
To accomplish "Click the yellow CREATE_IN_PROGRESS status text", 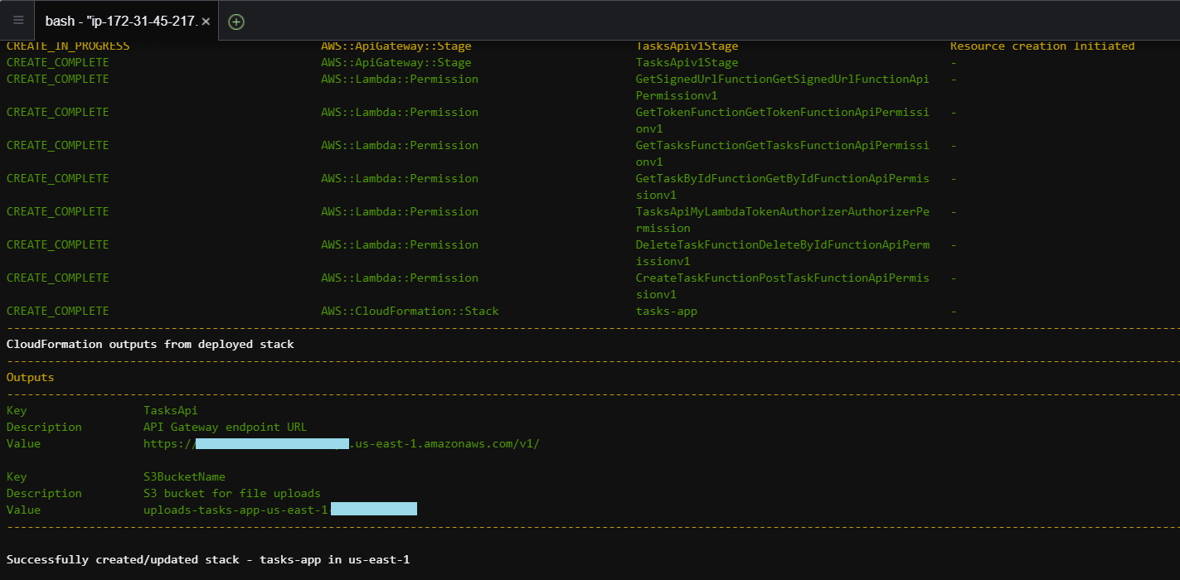I will pyautogui.click(x=68, y=46).
